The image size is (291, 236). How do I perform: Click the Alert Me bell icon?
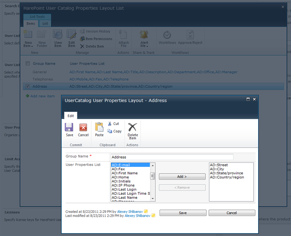tap(144, 35)
